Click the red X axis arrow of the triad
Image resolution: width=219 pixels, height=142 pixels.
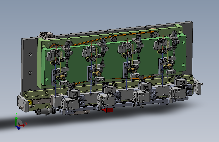pos(21,125)
